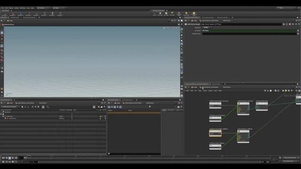The height and width of the screenshot is (169, 301).
Task: Add a new tab in the network editor pane
Action: coord(225,84)
